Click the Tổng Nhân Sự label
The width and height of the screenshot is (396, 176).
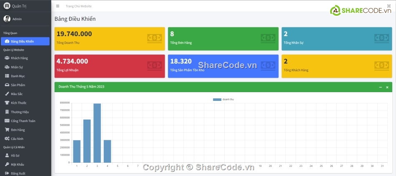(x=293, y=43)
